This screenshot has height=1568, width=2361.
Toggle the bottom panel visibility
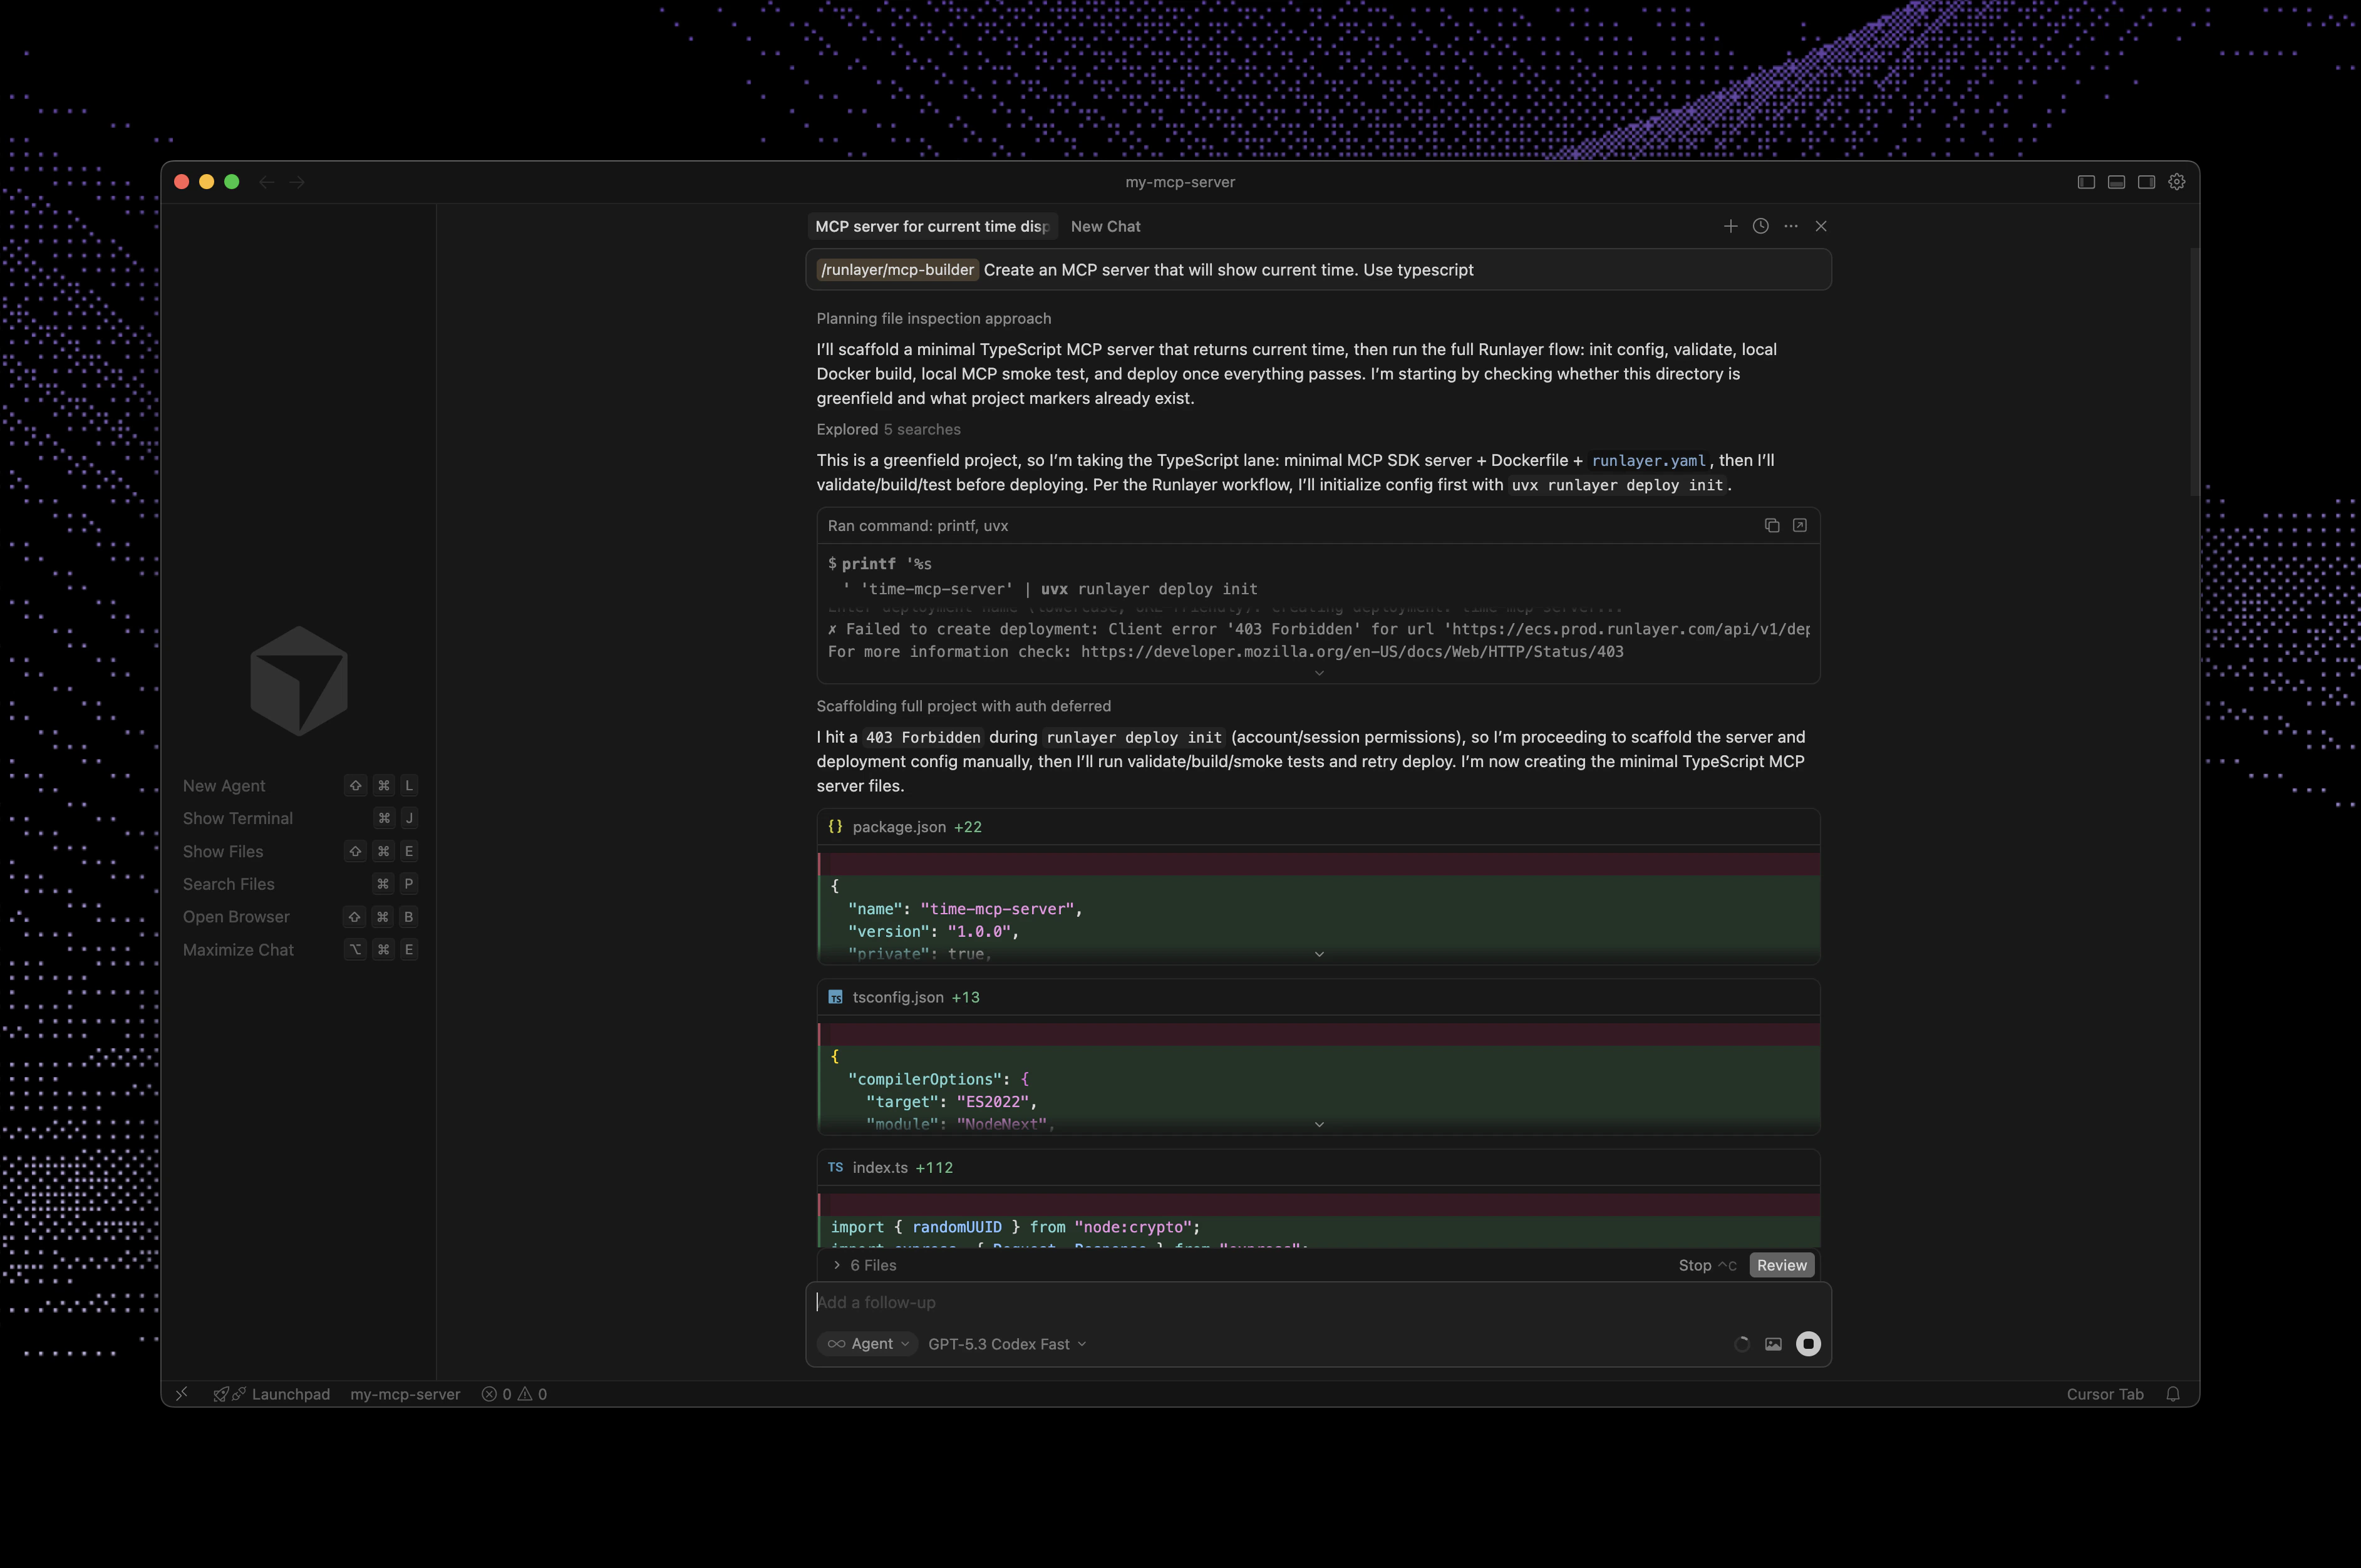[x=2116, y=181]
